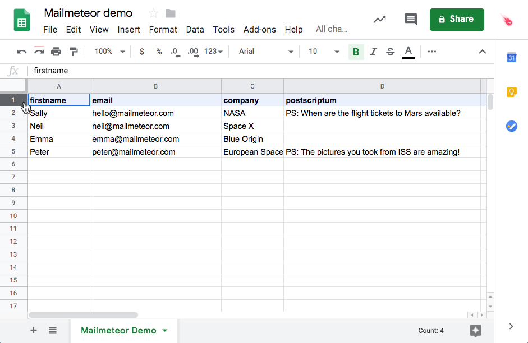
Task: Star the Mailmeteor demo document
Action: coord(153,13)
